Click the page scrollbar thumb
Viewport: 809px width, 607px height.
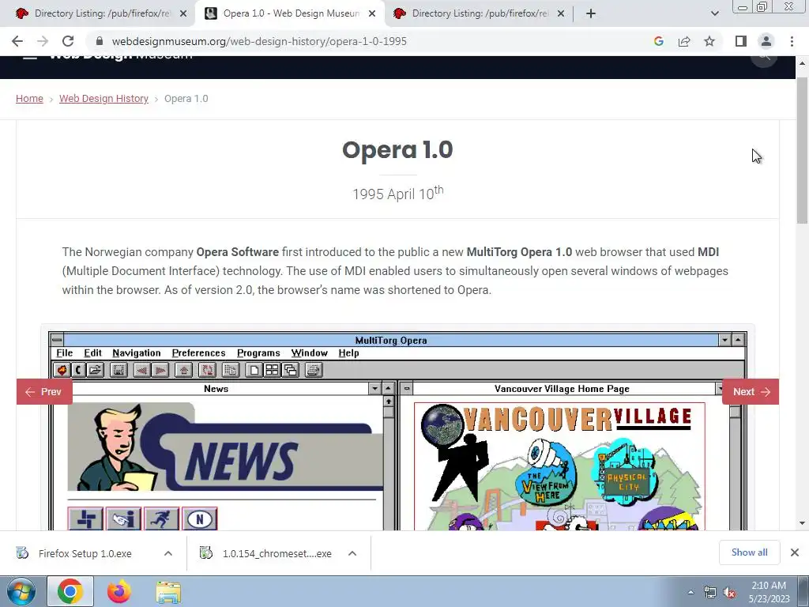803,149
